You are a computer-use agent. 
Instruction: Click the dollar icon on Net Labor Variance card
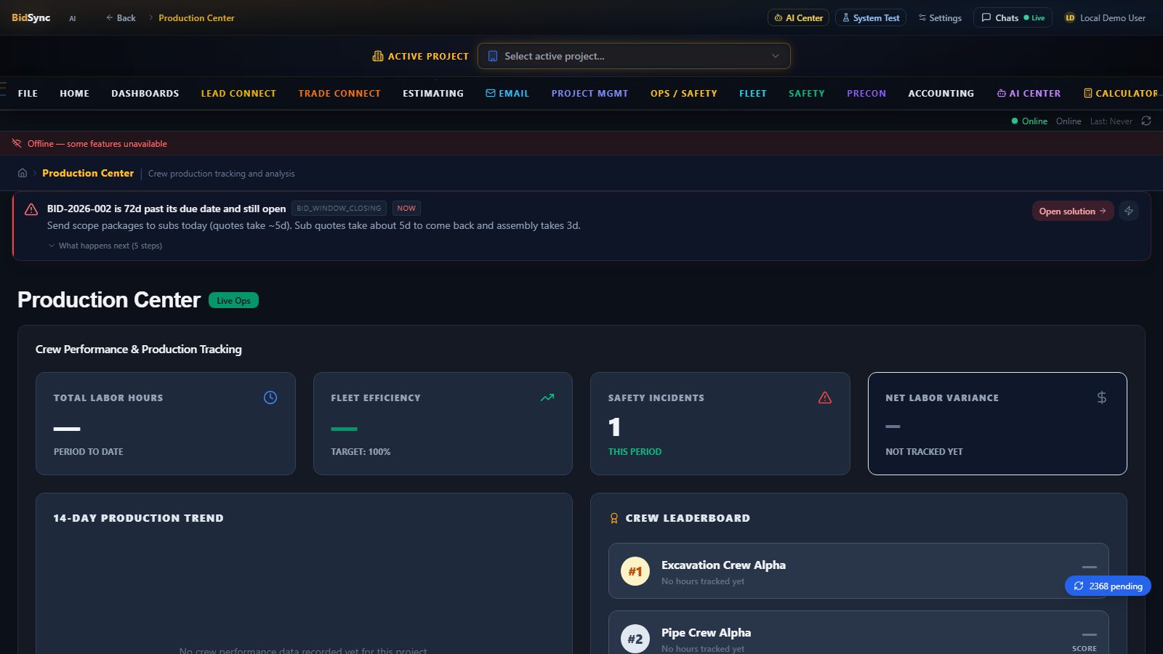(x=1102, y=397)
